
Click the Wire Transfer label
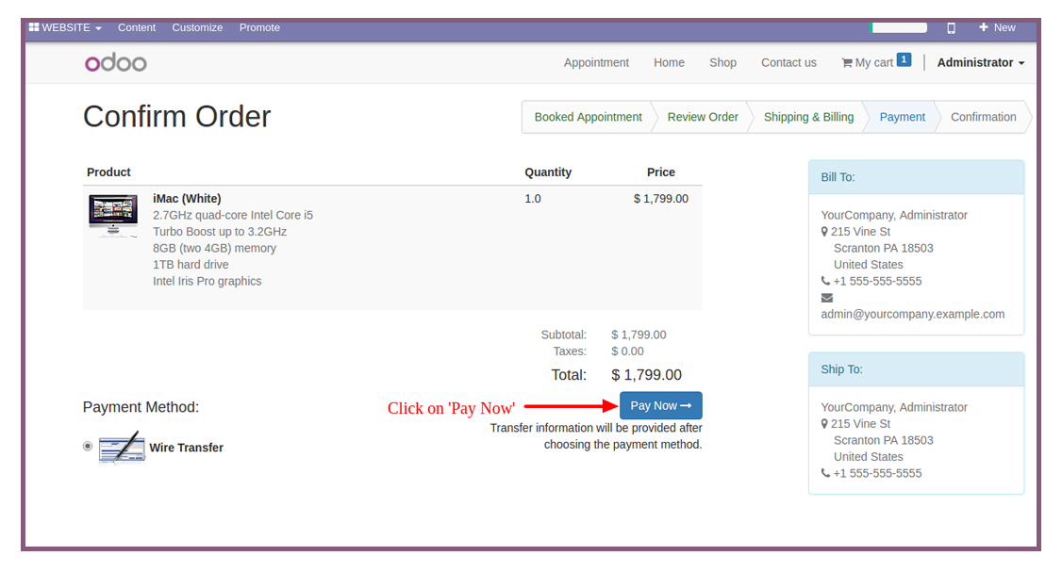tap(186, 448)
